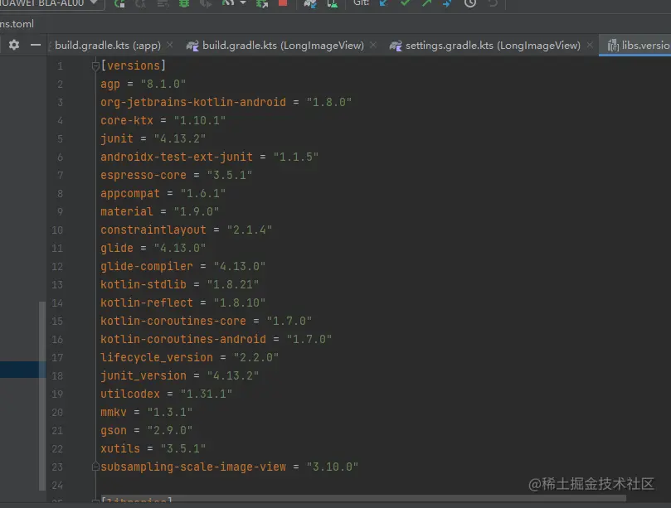Place cursor in the [versions] header
The width and height of the screenshot is (671, 508).
(133, 65)
